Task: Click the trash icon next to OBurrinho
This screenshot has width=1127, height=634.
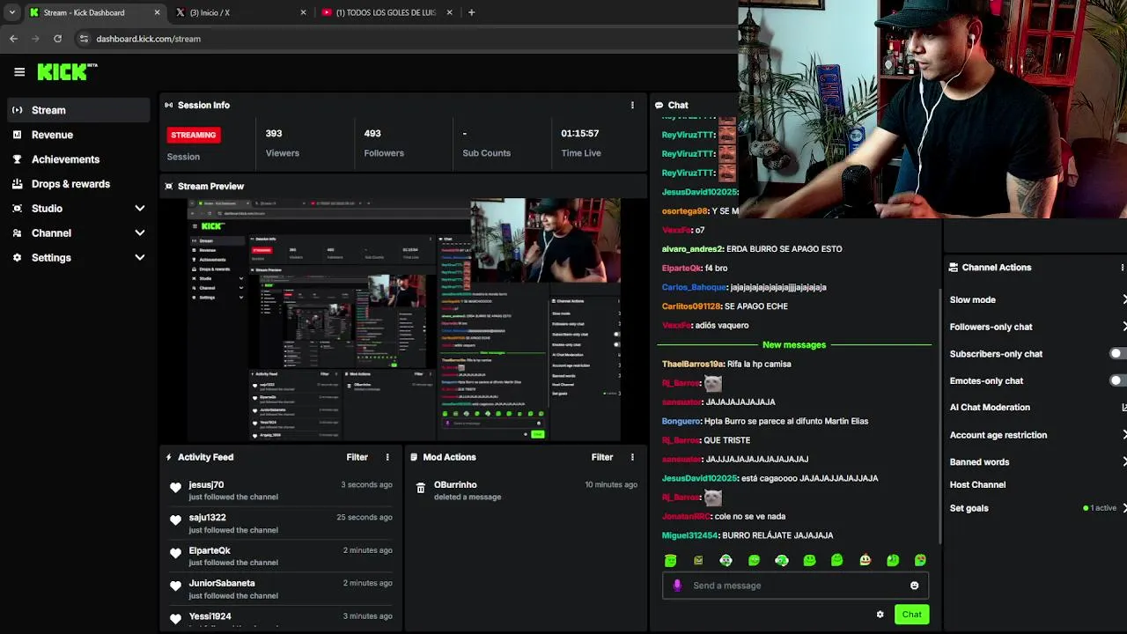Action: tap(421, 488)
